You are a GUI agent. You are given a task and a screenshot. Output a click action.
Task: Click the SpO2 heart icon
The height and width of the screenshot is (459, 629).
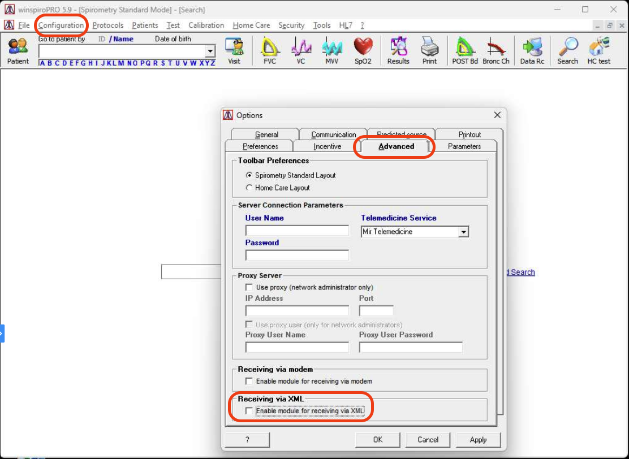(x=363, y=50)
